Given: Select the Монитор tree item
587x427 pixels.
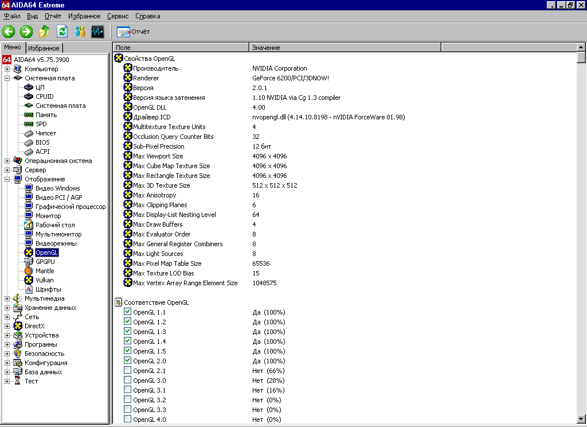Looking at the screenshot, I should click(48, 216).
